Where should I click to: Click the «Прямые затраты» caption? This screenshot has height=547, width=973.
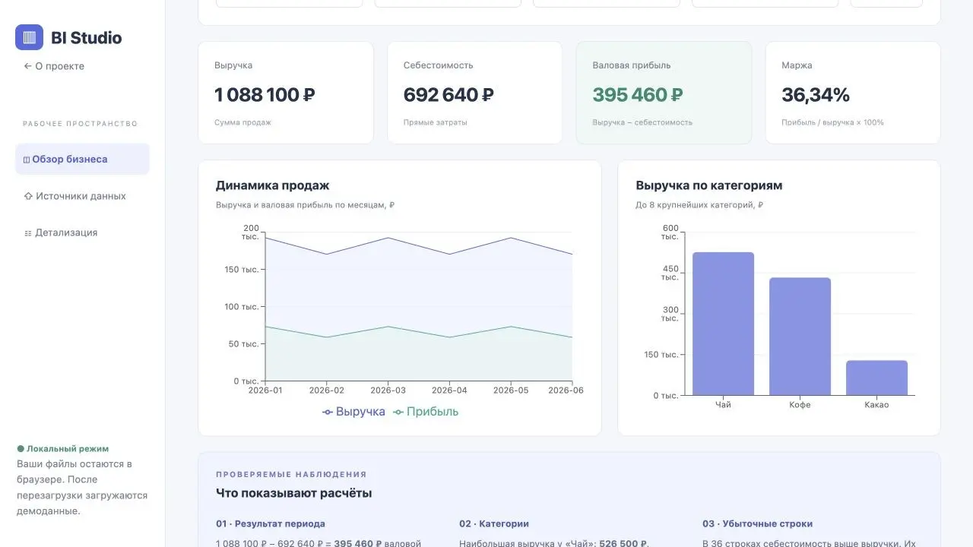pos(436,122)
